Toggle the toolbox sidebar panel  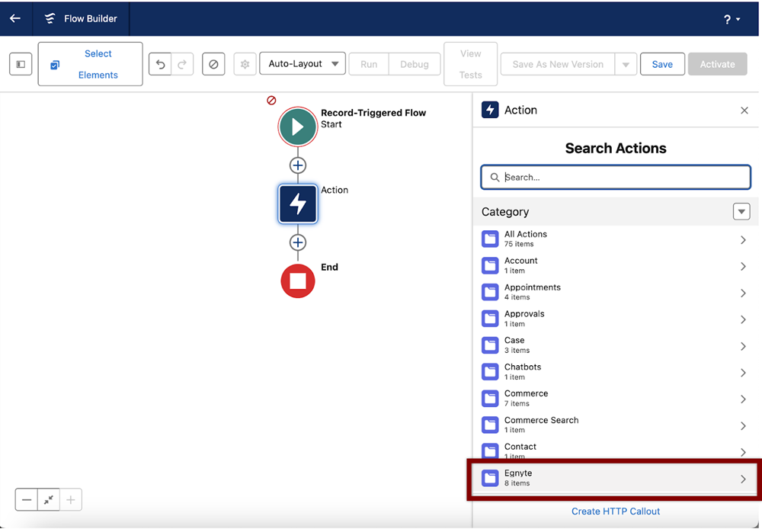click(21, 64)
